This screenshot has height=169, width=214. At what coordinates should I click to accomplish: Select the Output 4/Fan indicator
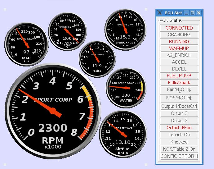[x=179, y=127]
